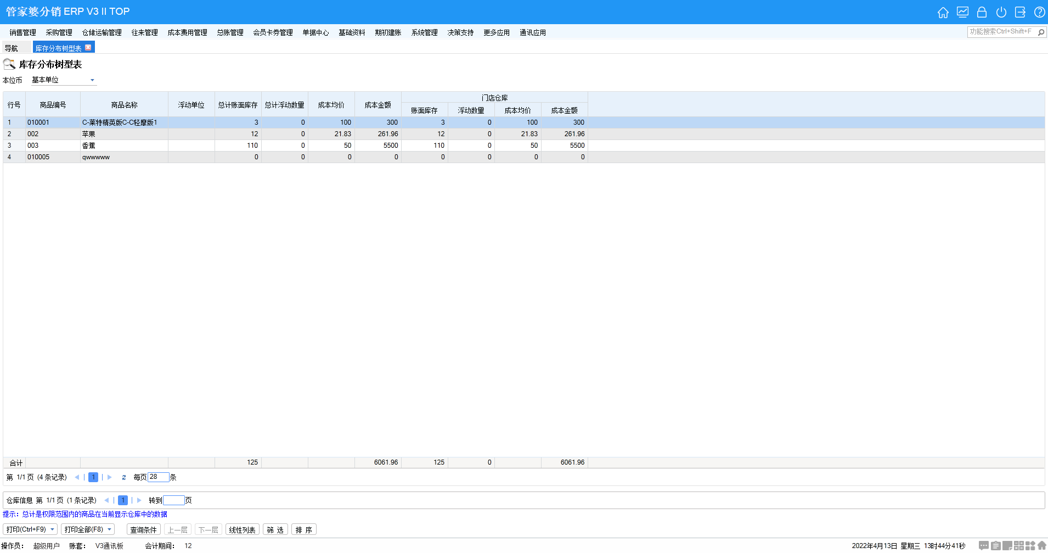Open the sticky note icon in the status bar

click(1007, 545)
